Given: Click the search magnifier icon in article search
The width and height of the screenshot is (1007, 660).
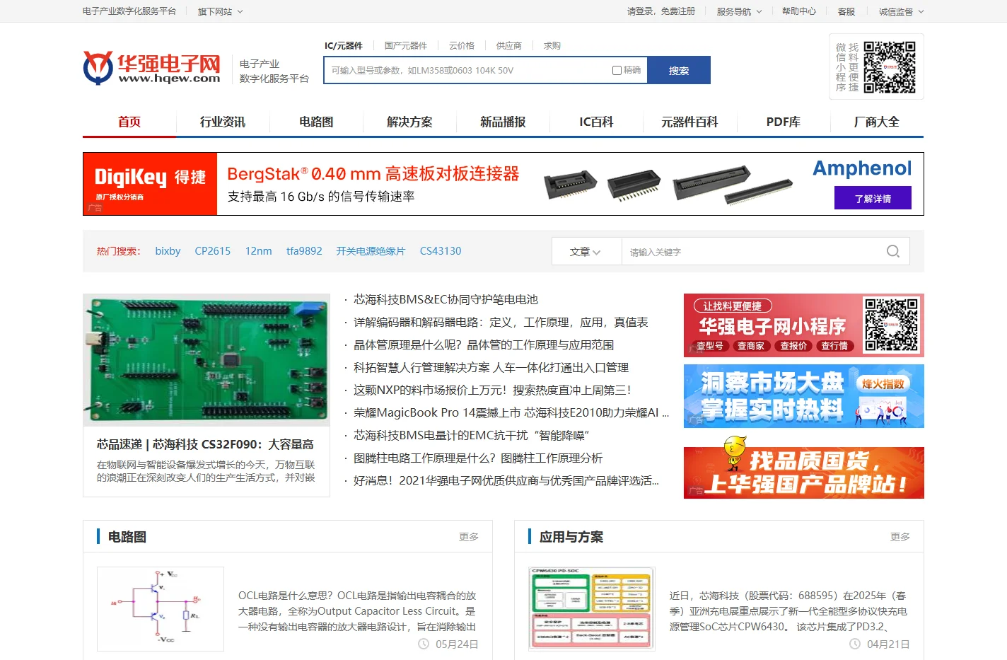Looking at the screenshot, I should pos(893,251).
